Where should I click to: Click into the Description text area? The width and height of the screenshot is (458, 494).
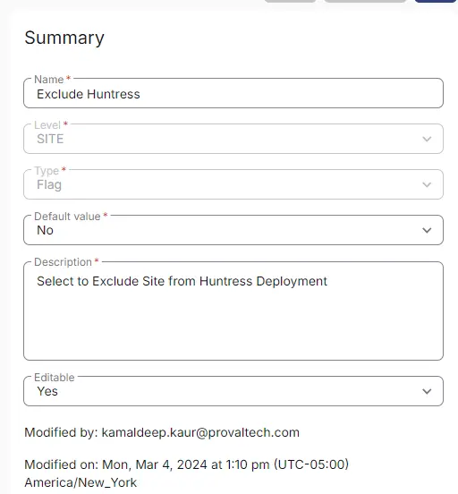[233, 311]
